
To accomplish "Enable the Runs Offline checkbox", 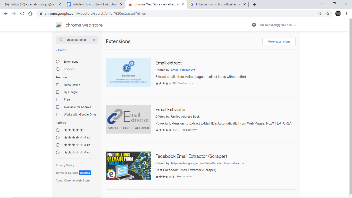I will pos(58,85).
